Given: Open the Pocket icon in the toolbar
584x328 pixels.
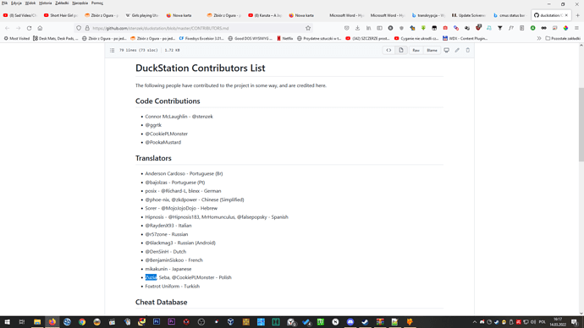Looking at the screenshot, I should (347, 28).
